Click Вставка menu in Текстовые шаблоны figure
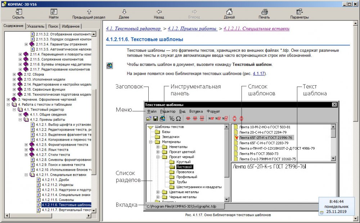Viewport: 360px width, 223px height. [x=196, y=111]
